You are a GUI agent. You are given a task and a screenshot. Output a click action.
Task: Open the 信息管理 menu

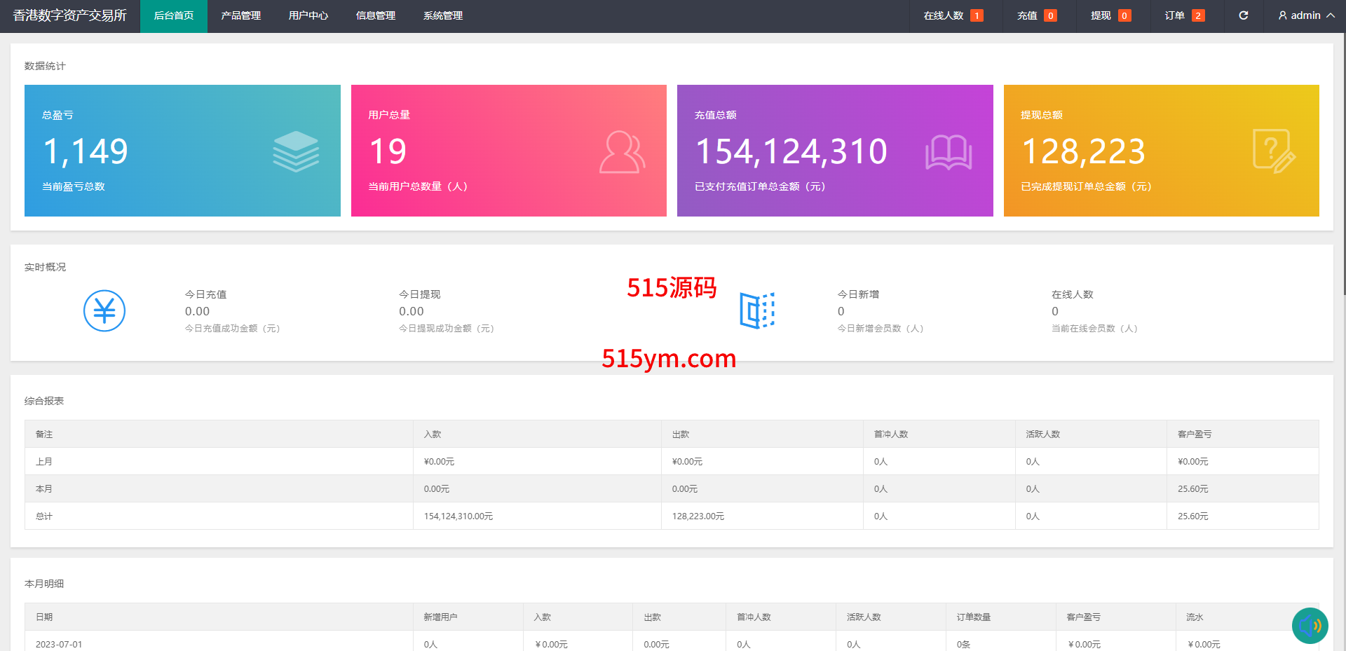coord(375,15)
